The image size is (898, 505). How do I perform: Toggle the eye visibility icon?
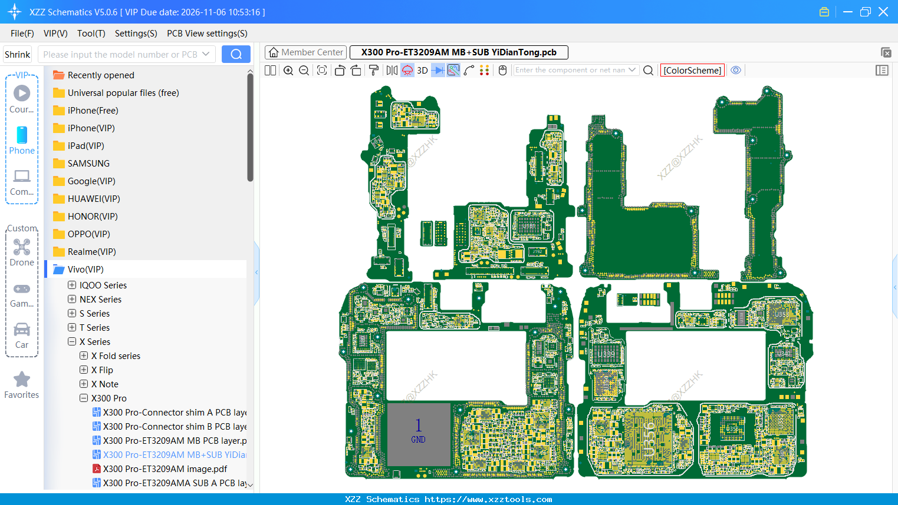(736, 70)
